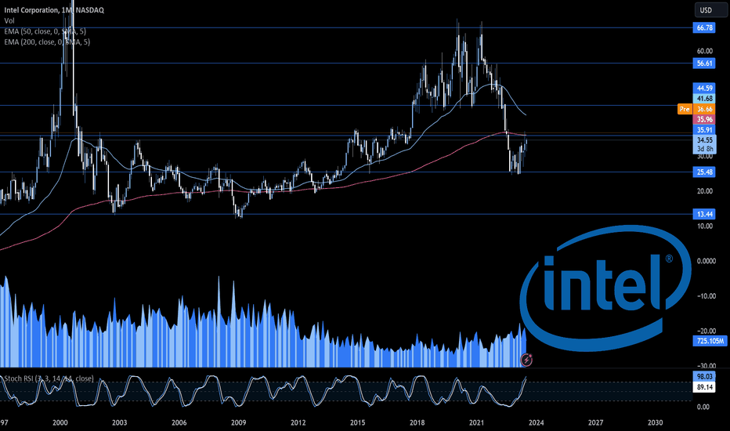Screen dimensions: 730x431
Task: Click the 2024 year on the time axis
Action: tap(537, 422)
